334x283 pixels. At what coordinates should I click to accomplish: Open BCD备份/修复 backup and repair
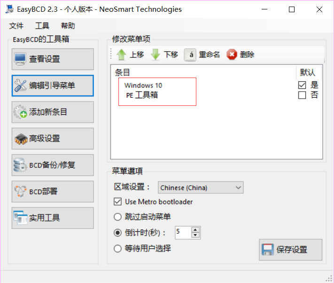pos(53,165)
